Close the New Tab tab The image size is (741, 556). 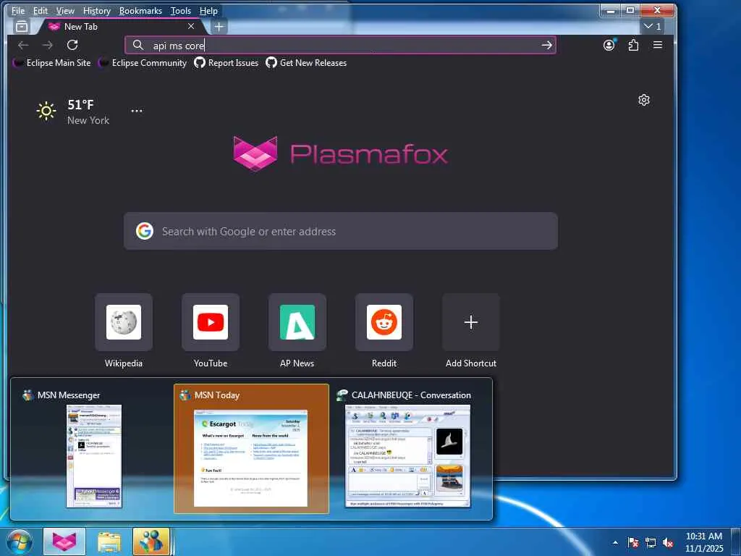191,27
